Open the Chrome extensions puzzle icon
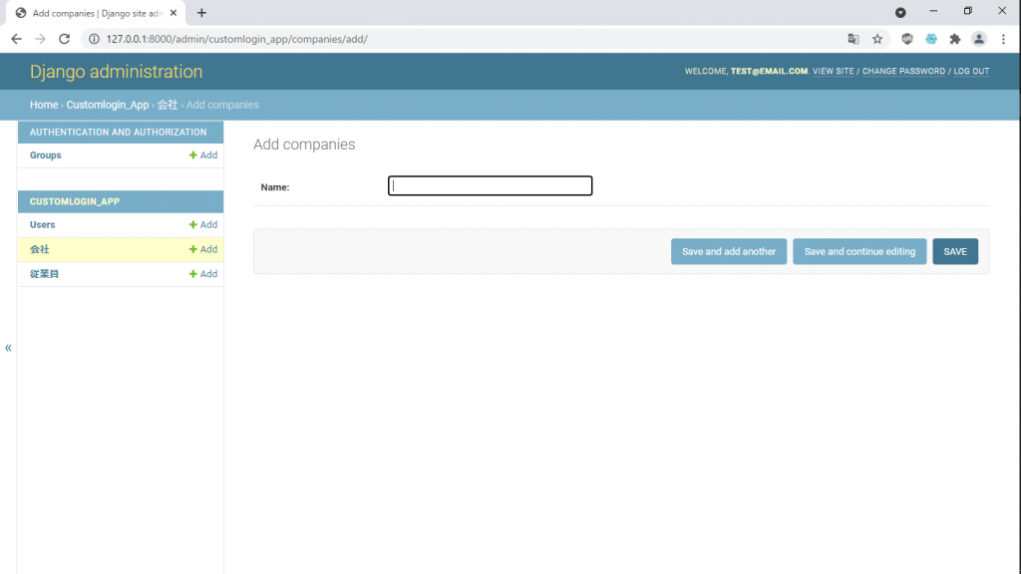 click(x=955, y=39)
